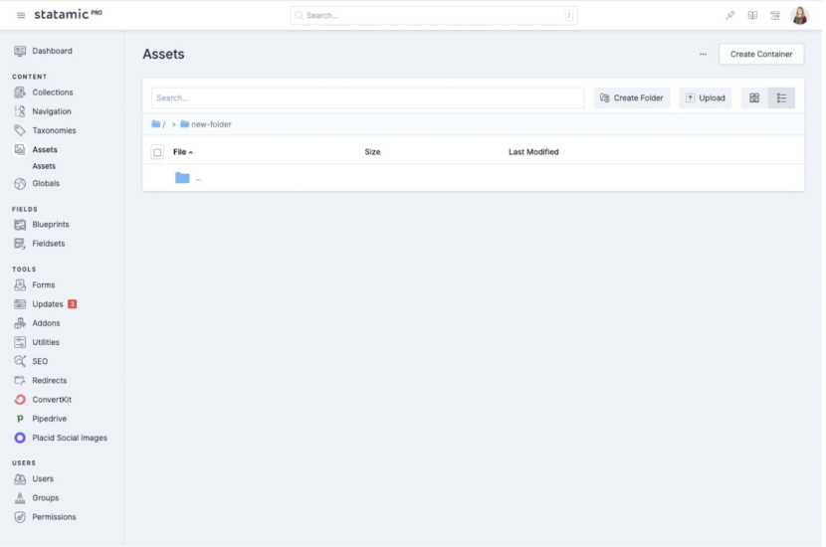Open the parent folder row
Viewport: 826px width, 547px height.
tap(473, 178)
